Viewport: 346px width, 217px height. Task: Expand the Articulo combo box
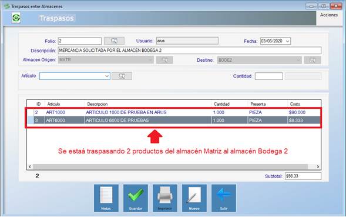(107, 76)
